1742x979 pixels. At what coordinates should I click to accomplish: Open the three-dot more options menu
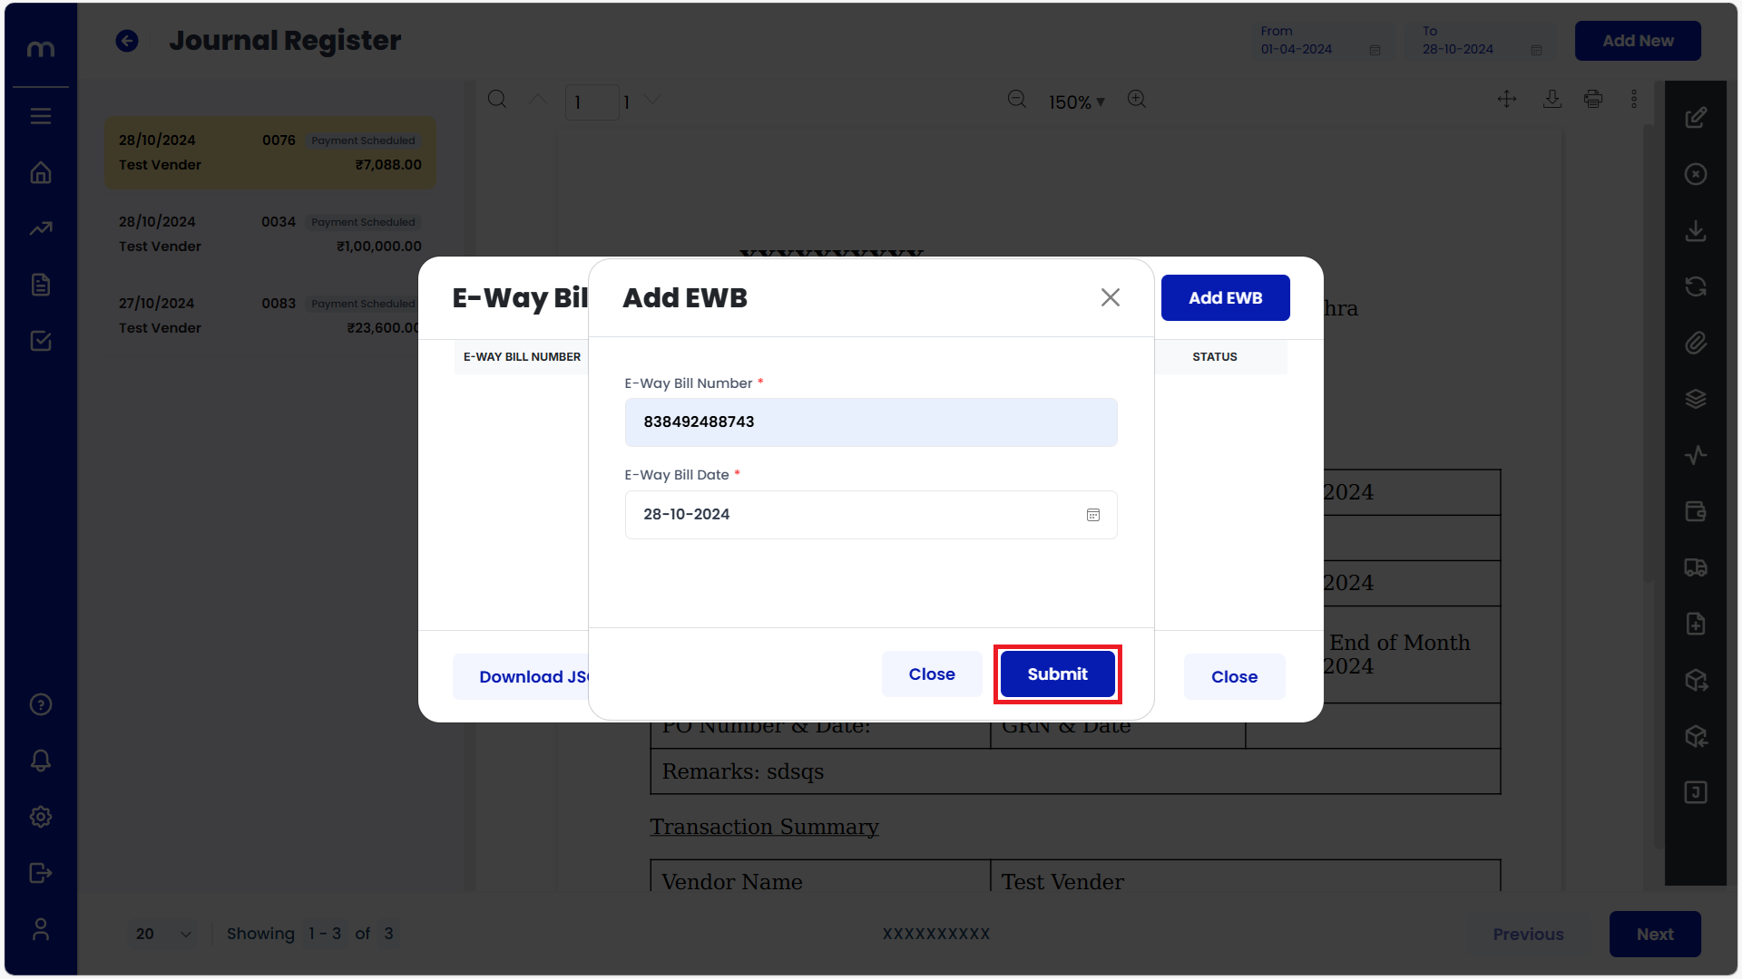point(1635,99)
